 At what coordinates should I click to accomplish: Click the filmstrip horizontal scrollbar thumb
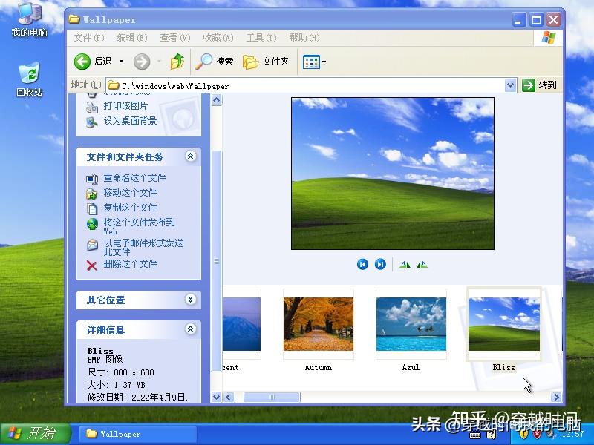271,398
